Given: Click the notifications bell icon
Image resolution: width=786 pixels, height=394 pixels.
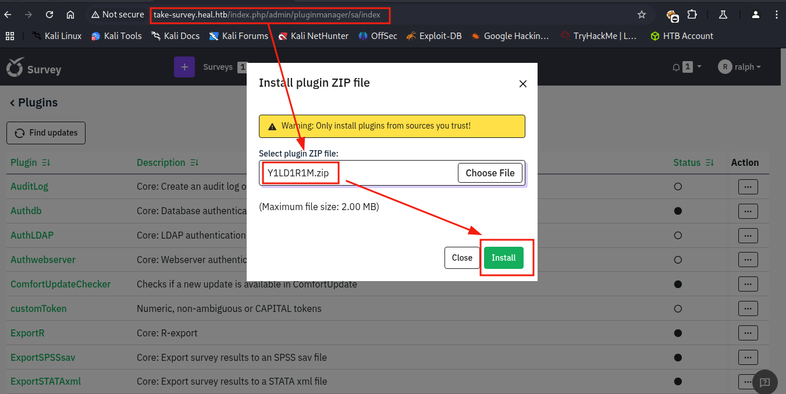Looking at the screenshot, I should [676, 68].
